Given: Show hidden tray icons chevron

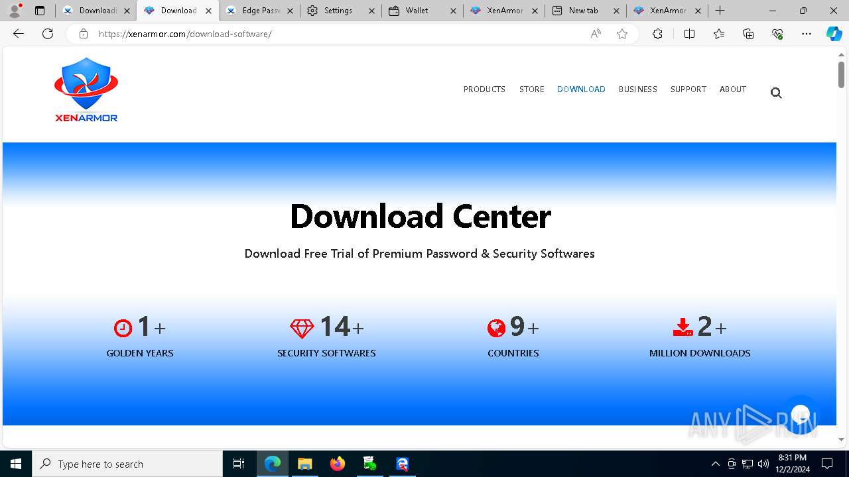Looking at the screenshot, I should coord(715,464).
